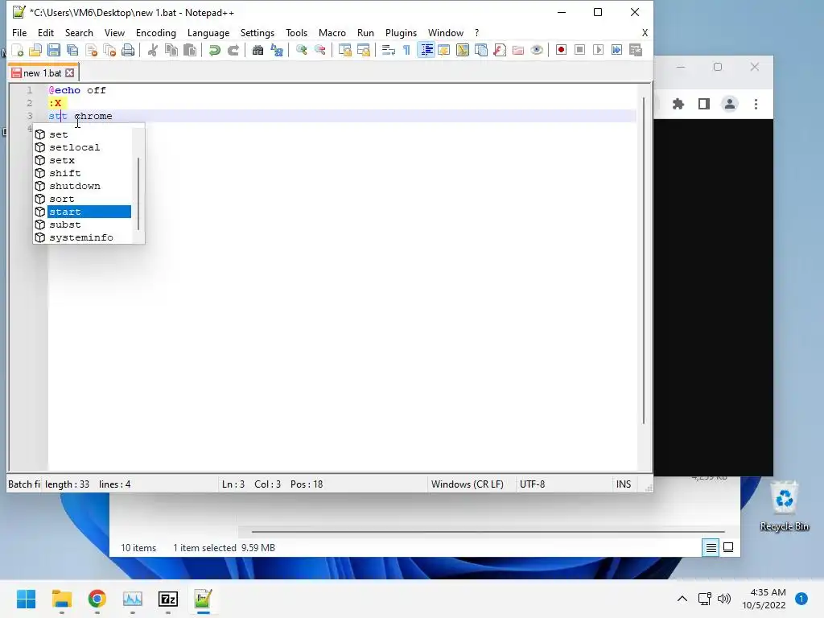The height and width of the screenshot is (618, 824).
Task: Click the Copy toolbar icon
Action: point(171,51)
